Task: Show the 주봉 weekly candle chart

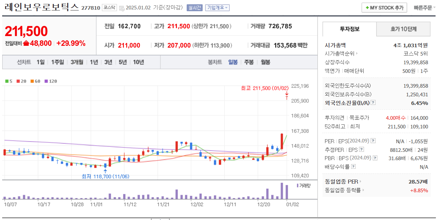Action: (249, 62)
